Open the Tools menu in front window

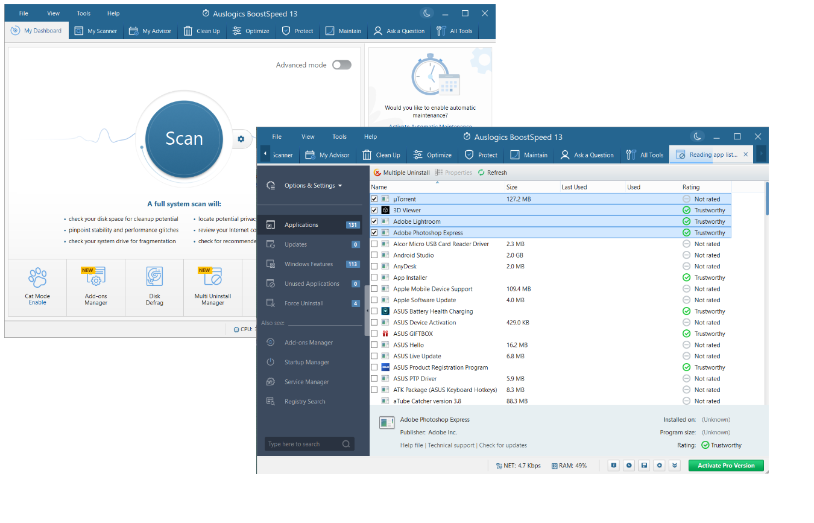339,137
